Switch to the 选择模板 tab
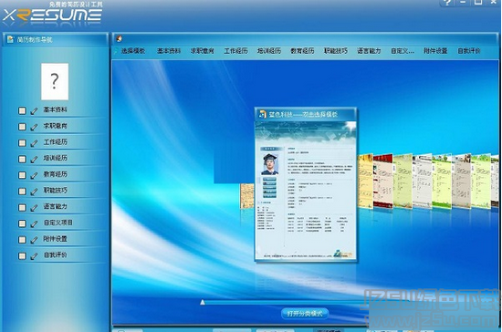The height and width of the screenshot is (332, 502). [133, 51]
